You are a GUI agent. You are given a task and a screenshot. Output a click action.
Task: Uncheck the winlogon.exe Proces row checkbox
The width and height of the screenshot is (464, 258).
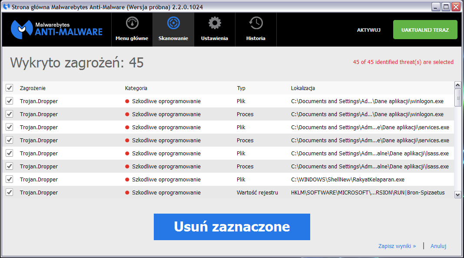pos(10,114)
